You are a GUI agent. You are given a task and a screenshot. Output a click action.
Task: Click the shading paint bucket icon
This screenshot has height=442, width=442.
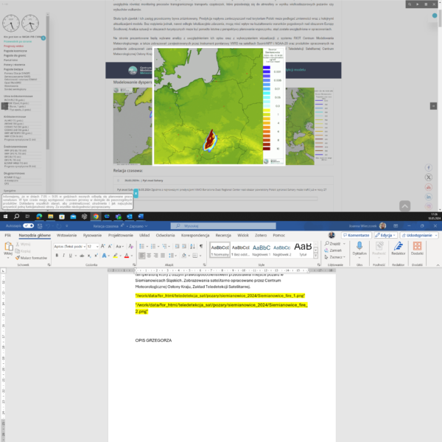coord(183,256)
